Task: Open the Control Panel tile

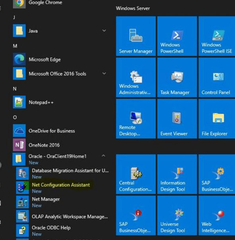Action: click(x=217, y=77)
